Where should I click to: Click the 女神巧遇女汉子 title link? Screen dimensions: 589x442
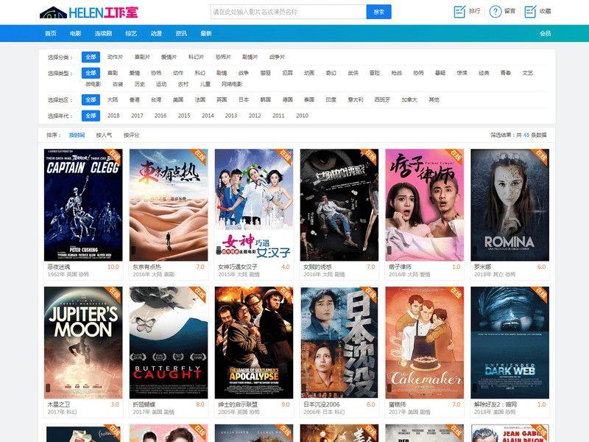(x=238, y=267)
